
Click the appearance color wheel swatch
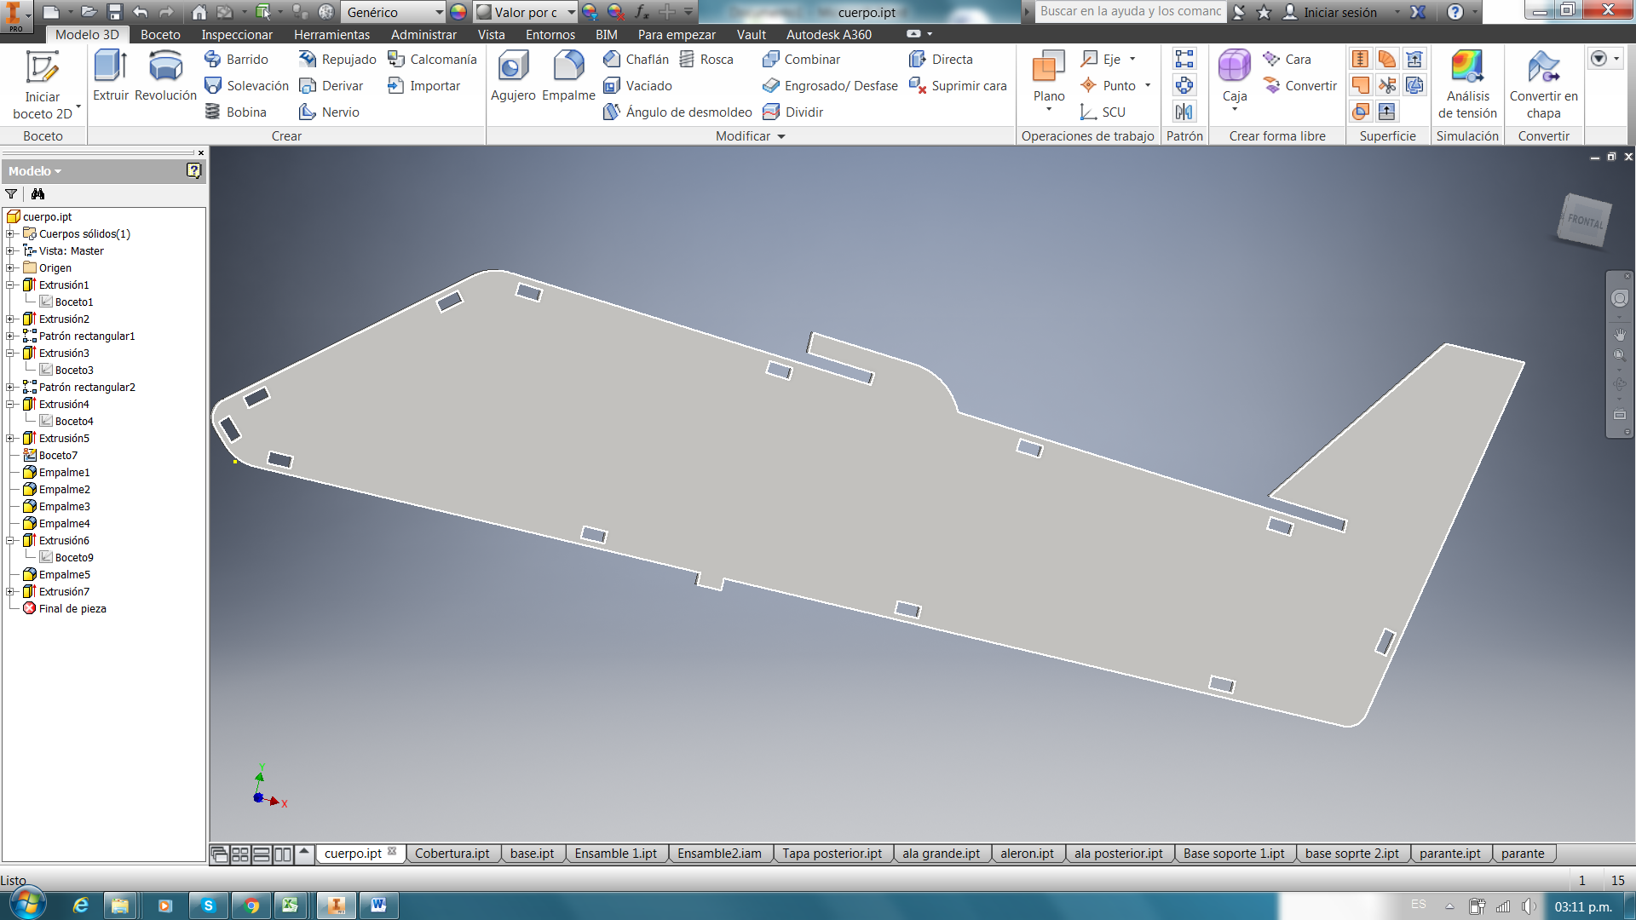click(x=458, y=12)
